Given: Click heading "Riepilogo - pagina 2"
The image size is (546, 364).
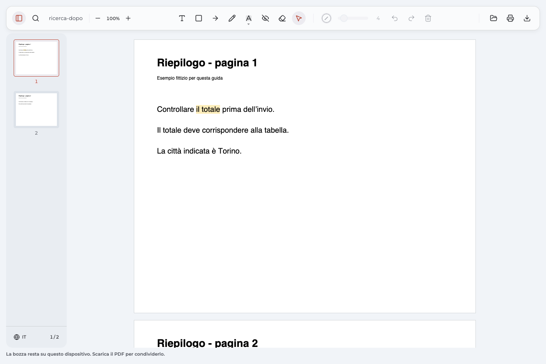Looking at the screenshot, I should [x=207, y=343].
